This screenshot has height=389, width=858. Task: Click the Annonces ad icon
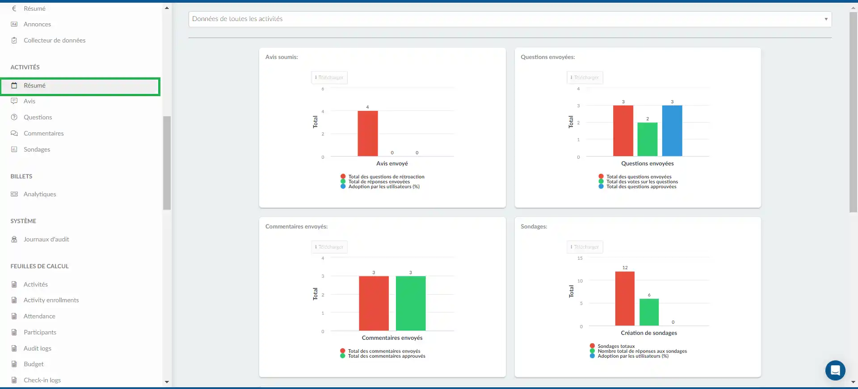(x=14, y=24)
